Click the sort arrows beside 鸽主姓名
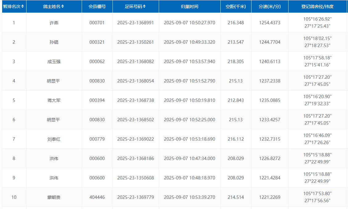The image size is (348, 209). click(x=63, y=6)
